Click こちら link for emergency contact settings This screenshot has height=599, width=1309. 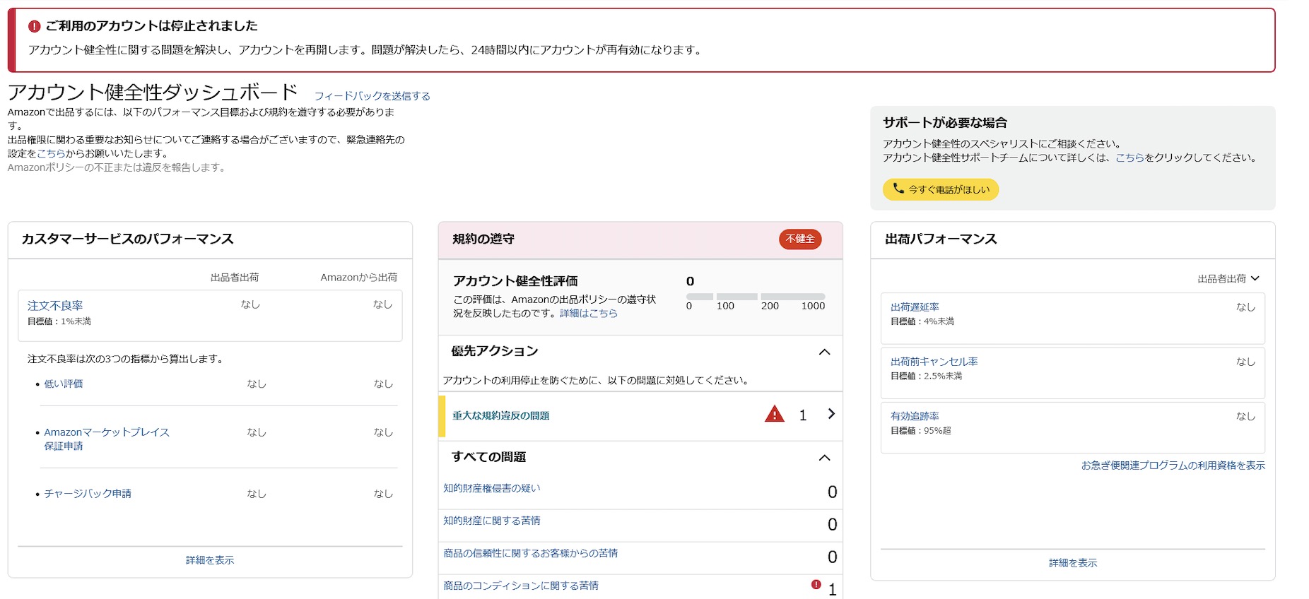[x=51, y=153]
